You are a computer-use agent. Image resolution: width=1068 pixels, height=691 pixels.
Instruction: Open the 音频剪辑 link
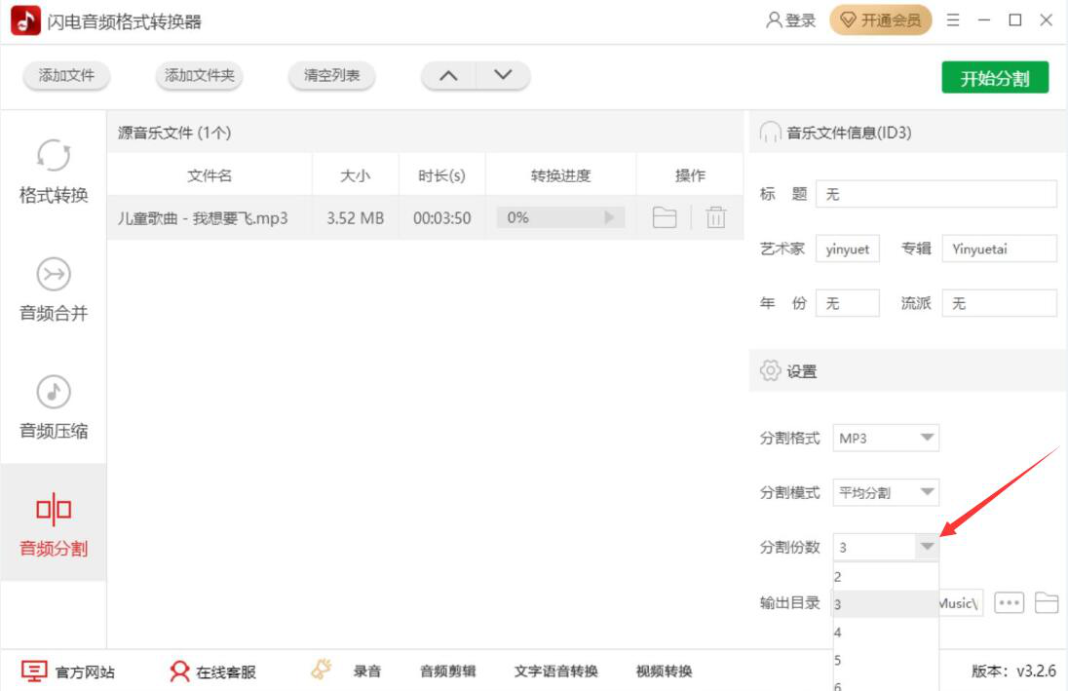tap(447, 672)
